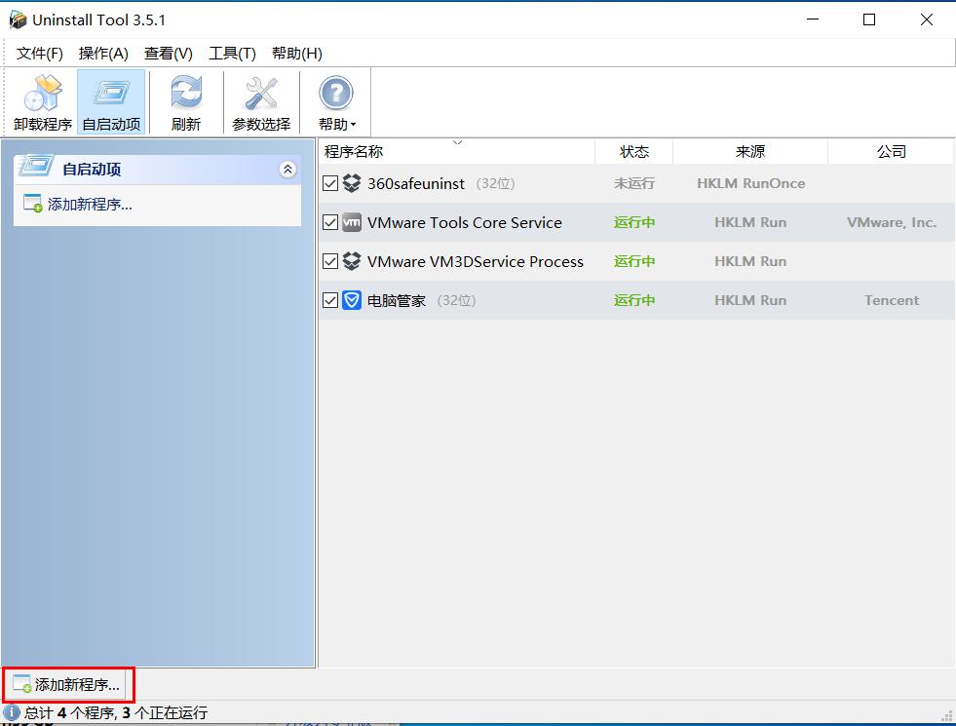
Task: Click 运行中 status of 电脑管家
Action: (634, 300)
